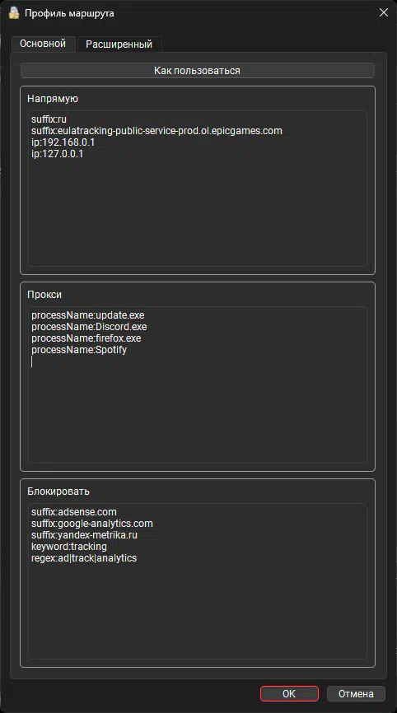The width and height of the screenshot is (397, 713).
Task: Click the keyword:tracking rule
Action: 69,547
